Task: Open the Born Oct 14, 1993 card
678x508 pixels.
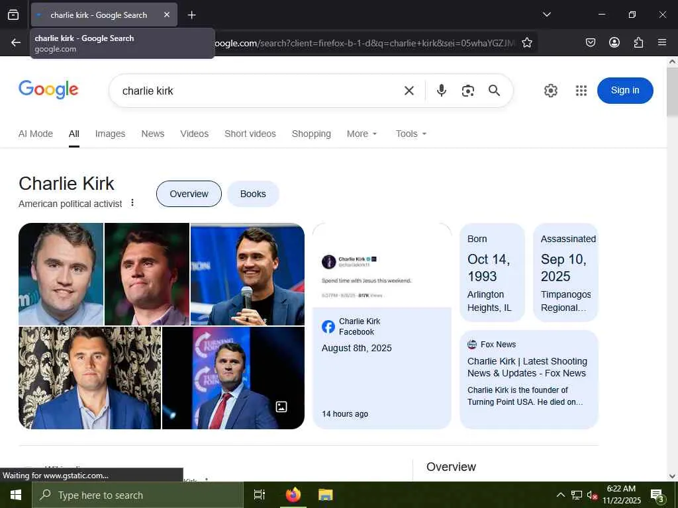Action: [492, 273]
